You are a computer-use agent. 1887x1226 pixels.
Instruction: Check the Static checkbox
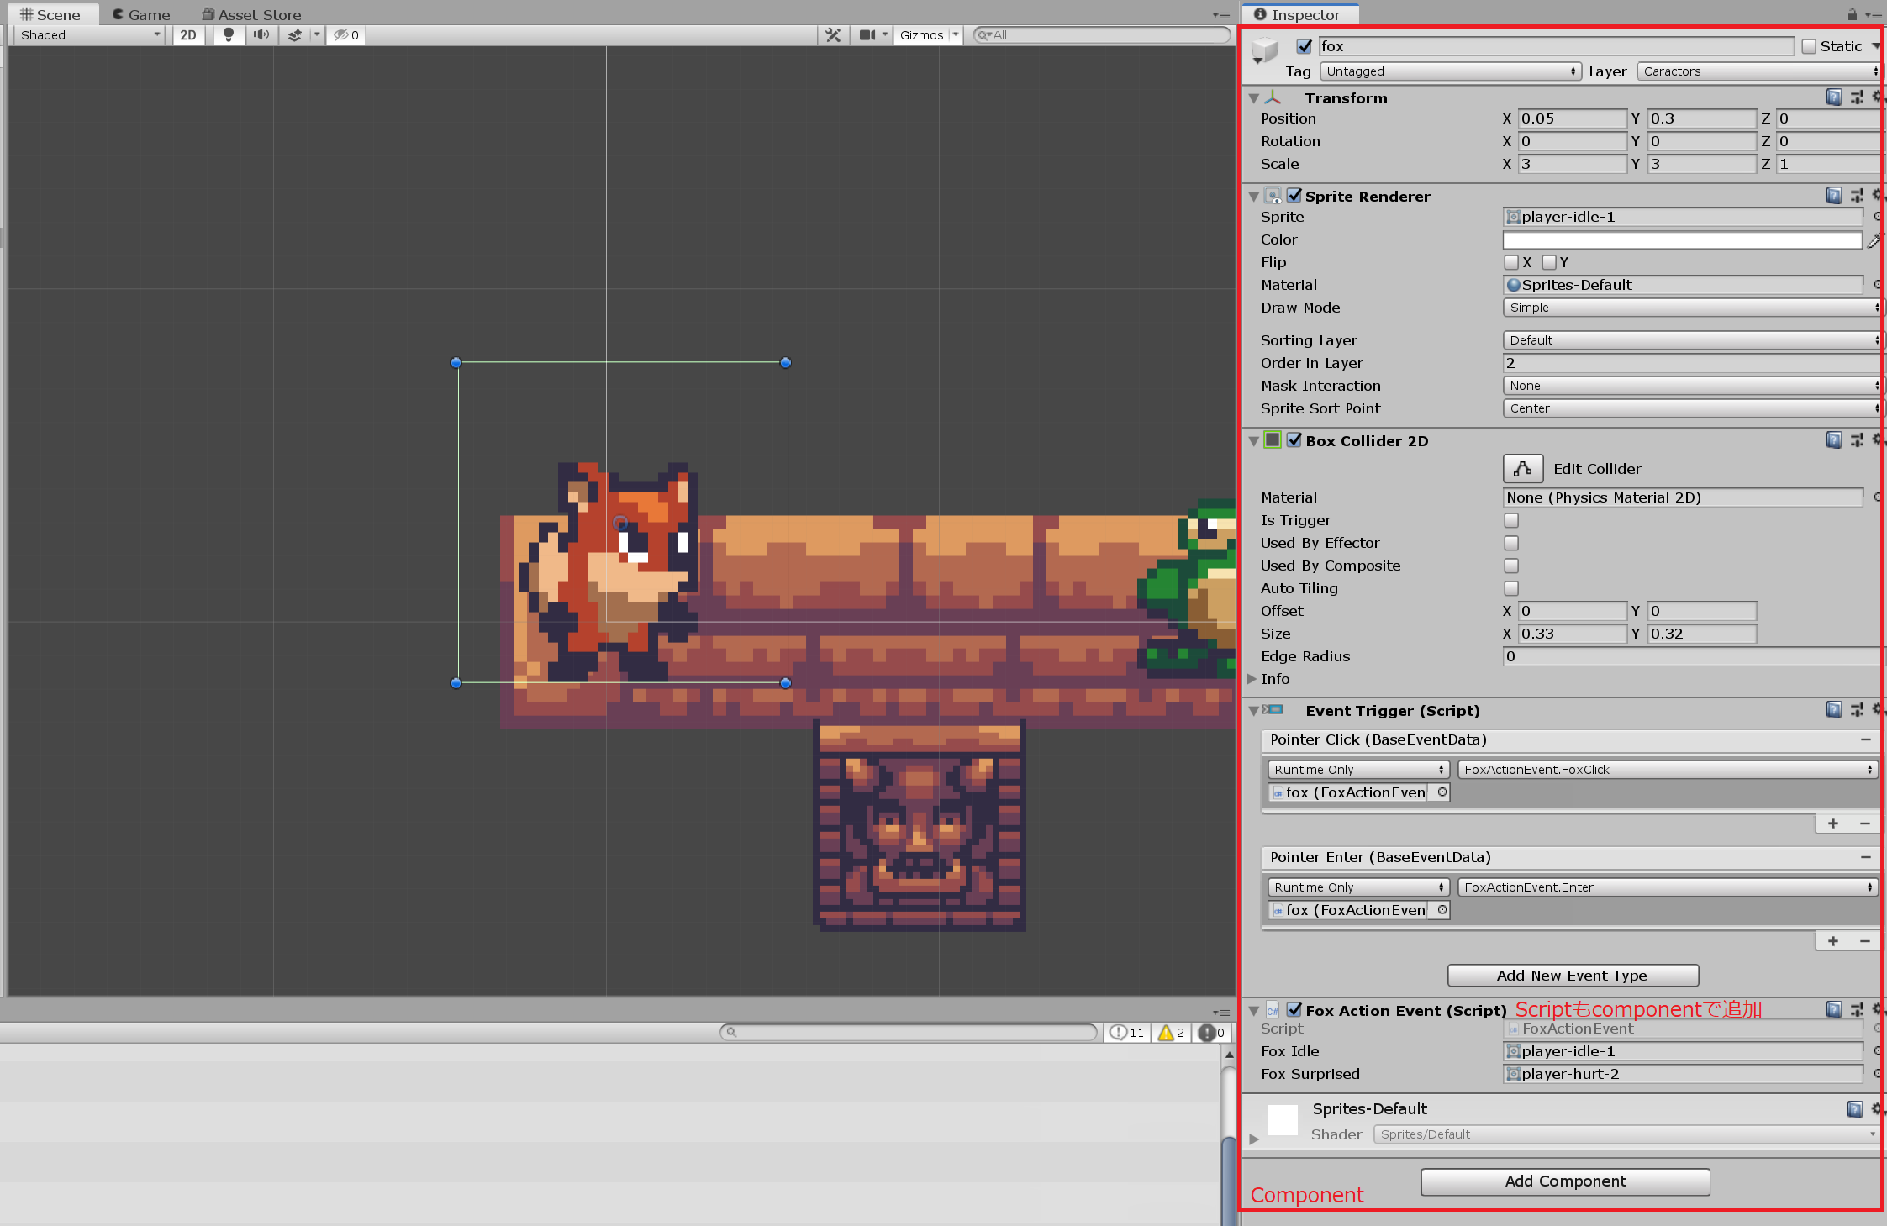click(1809, 46)
